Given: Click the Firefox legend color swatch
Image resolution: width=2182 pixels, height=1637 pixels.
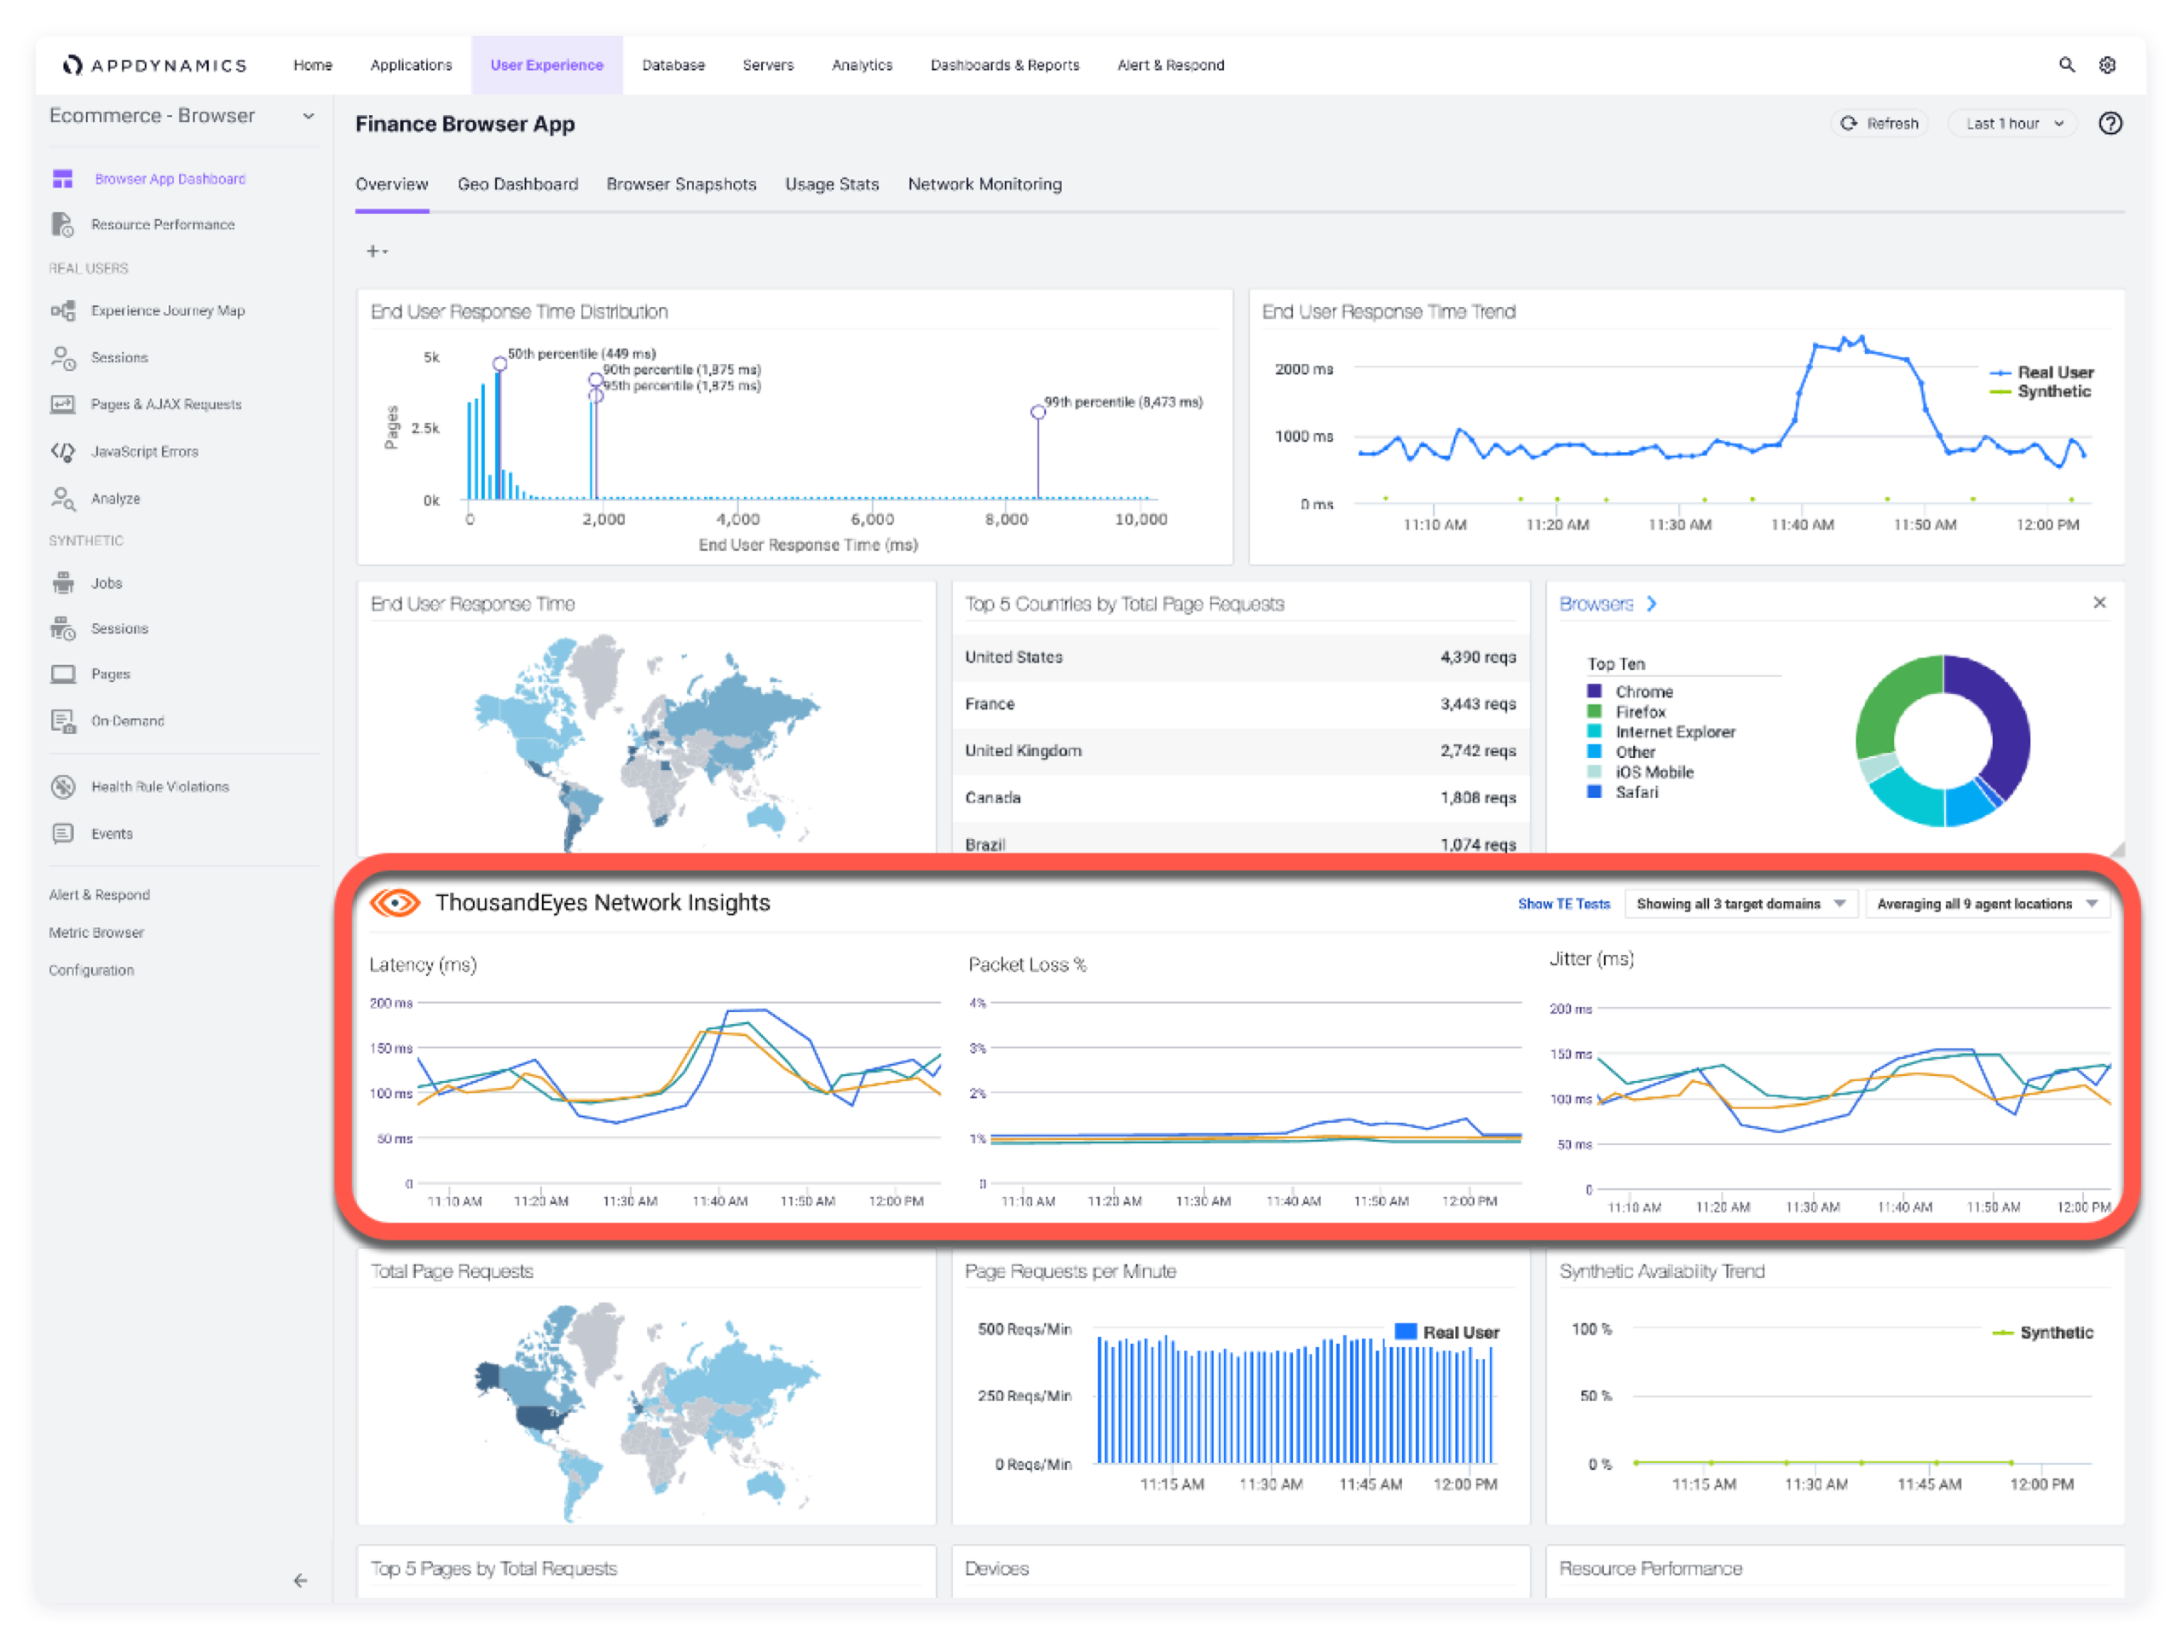Looking at the screenshot, I should [x=1594, y=711].
